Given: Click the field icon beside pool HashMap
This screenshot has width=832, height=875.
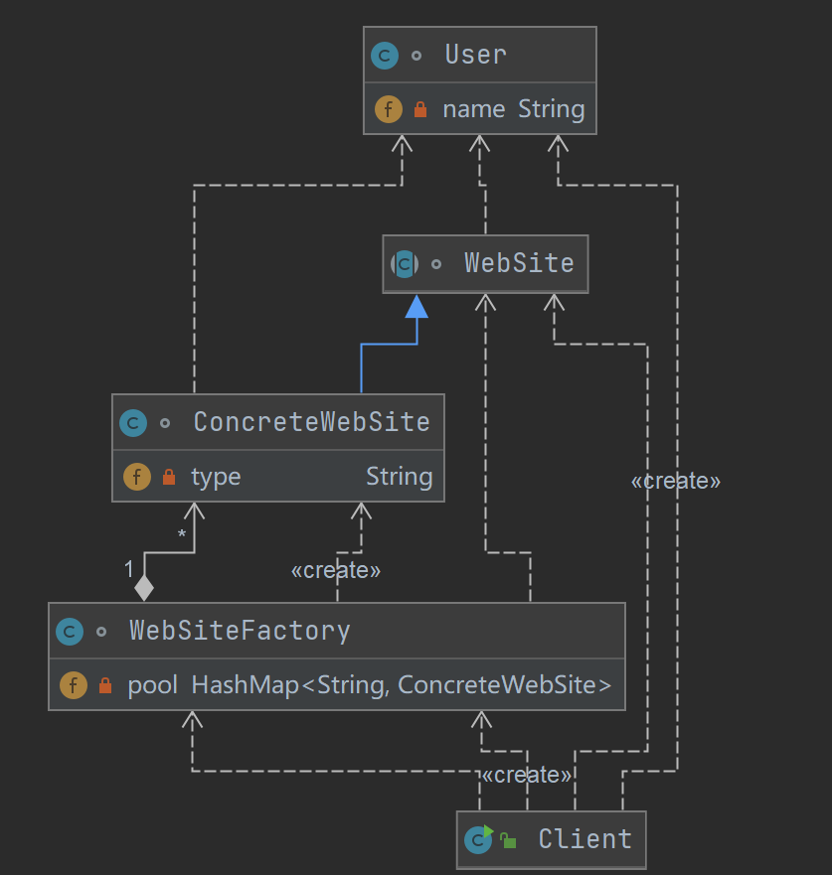Looking at the screenshot, I should (x=74, y=685).
